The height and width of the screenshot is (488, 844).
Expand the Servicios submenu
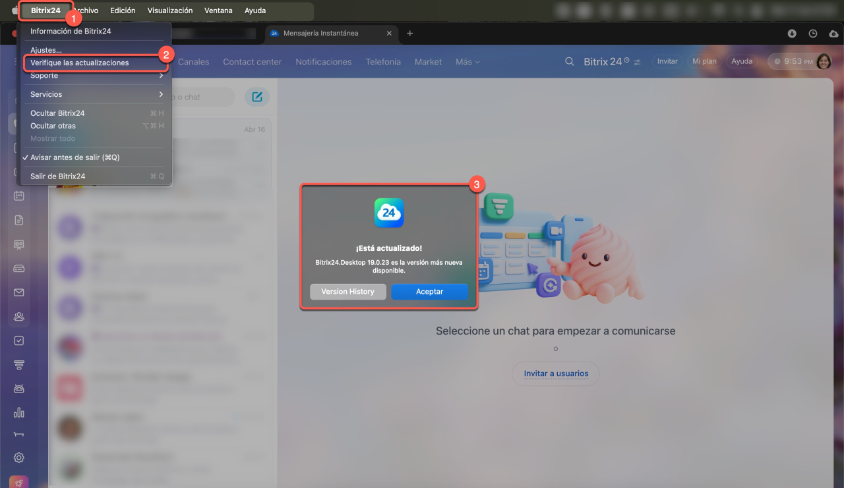(96, 94)
